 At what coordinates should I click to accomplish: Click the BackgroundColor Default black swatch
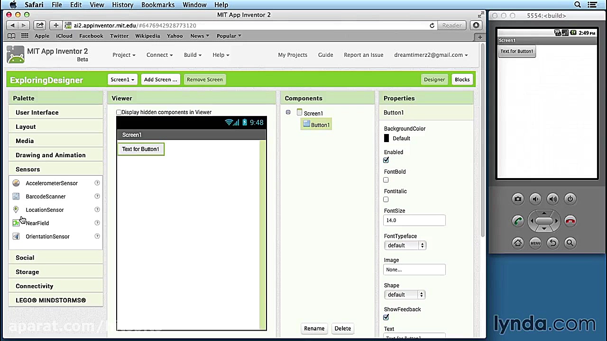386,138
